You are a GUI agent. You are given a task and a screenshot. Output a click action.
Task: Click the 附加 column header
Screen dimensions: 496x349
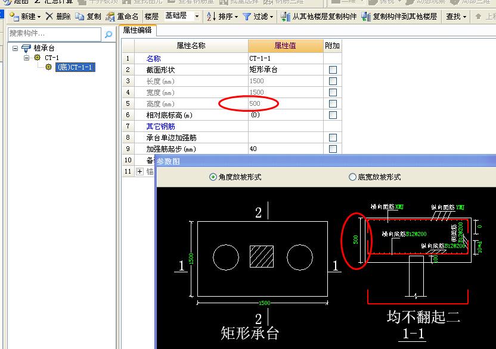point(332,46)
